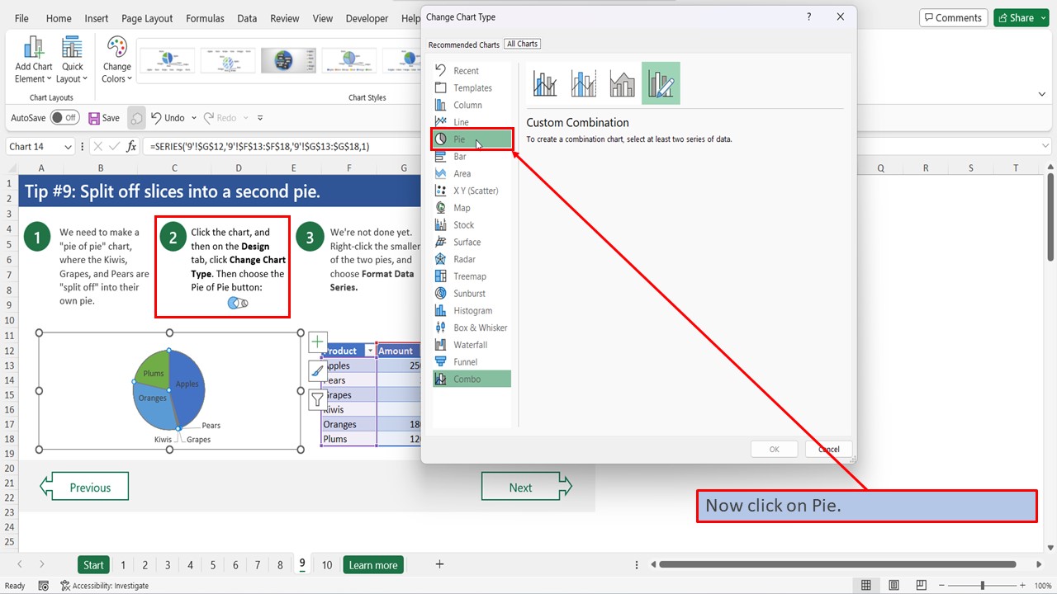Screen dimensions: 1057x594
Task: Click the dialog Help question mark
Action: (x=809, y=16)
